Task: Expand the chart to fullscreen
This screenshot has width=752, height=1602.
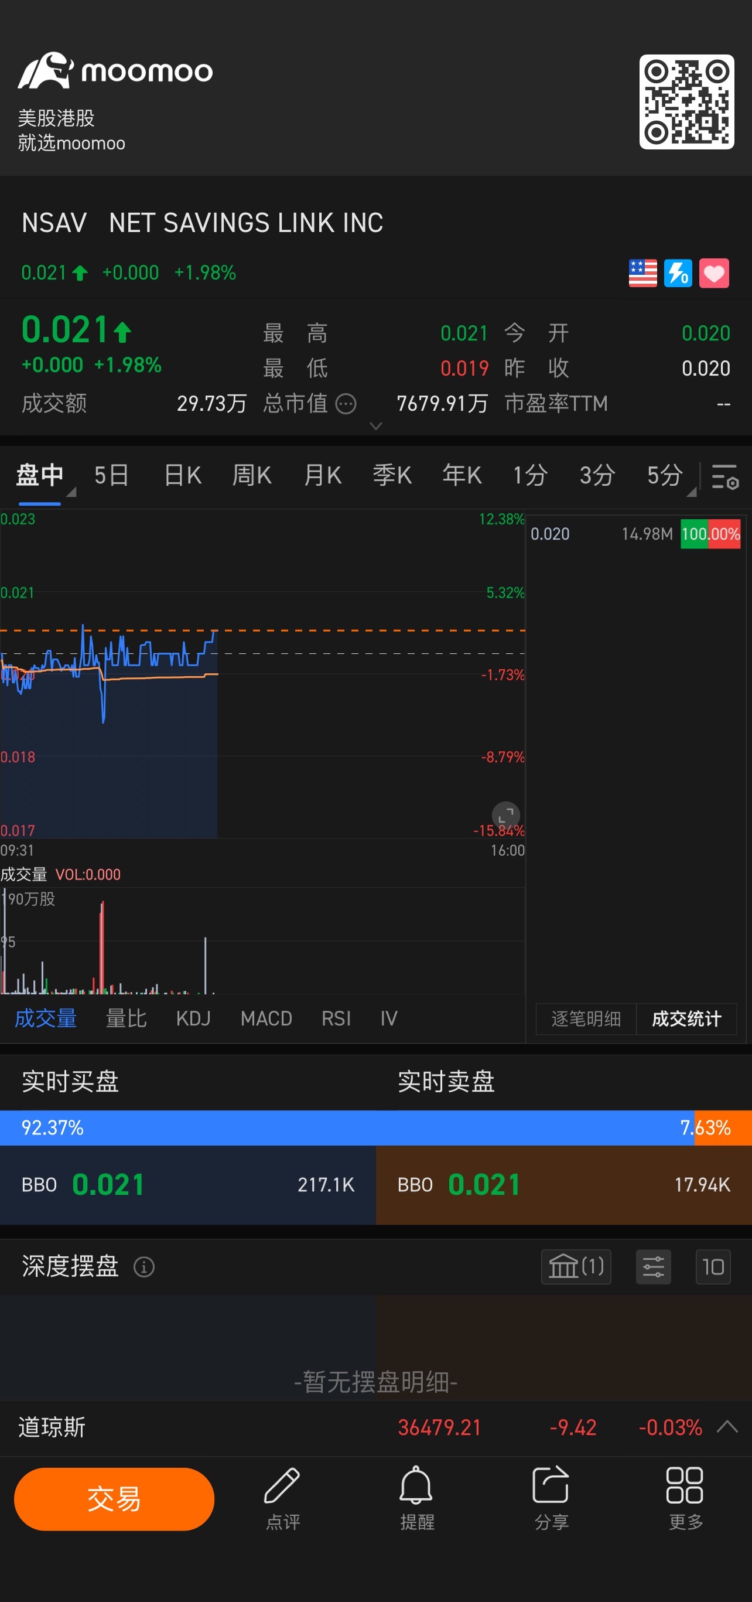Action: pyautogui.click(x=506, y=814)
